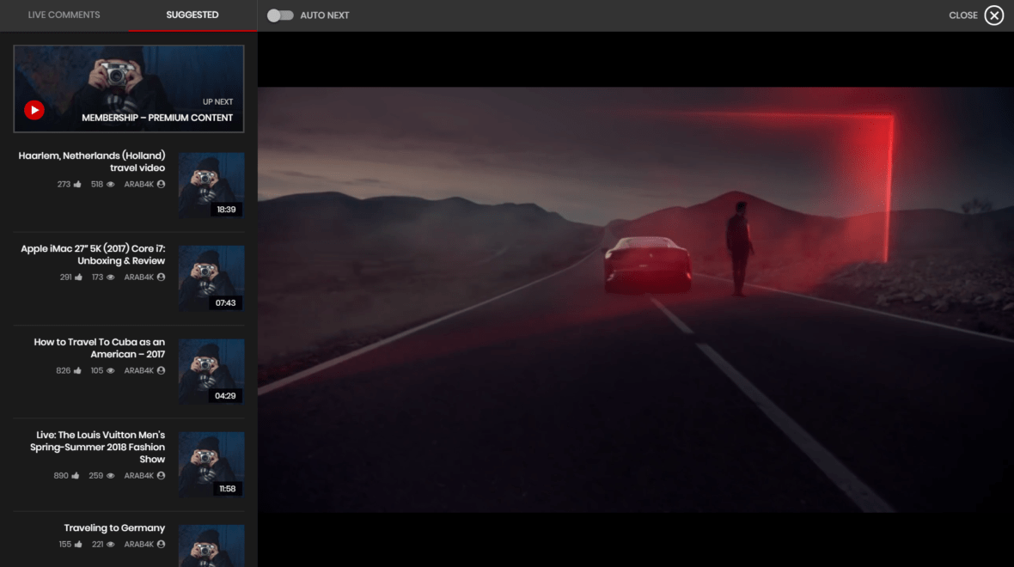Viewport: 1014px width, 567px height.
Task: Click the Close button label
Action: [964, 15]
